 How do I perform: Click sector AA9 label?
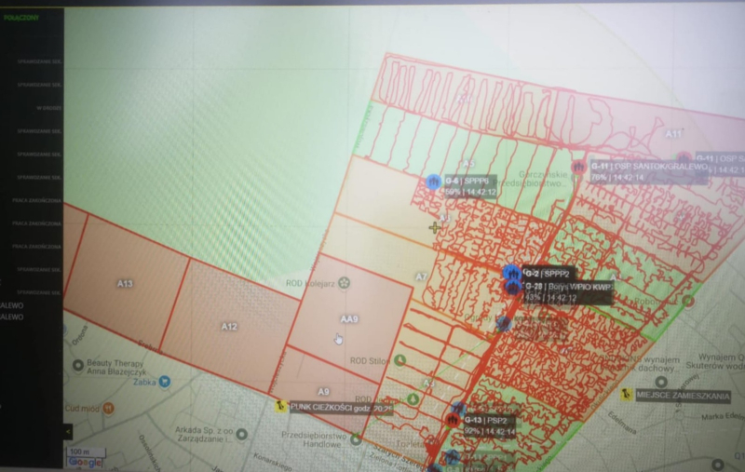pos(348,318)
